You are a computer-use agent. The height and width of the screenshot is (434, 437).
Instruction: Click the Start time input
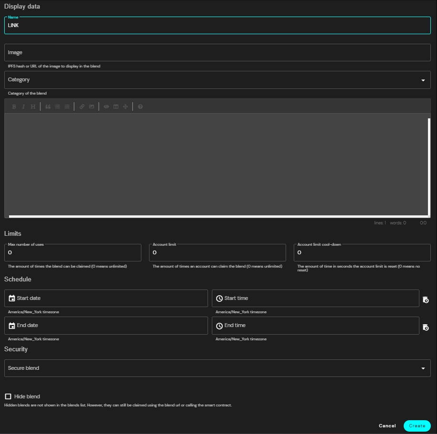(316, 298)
